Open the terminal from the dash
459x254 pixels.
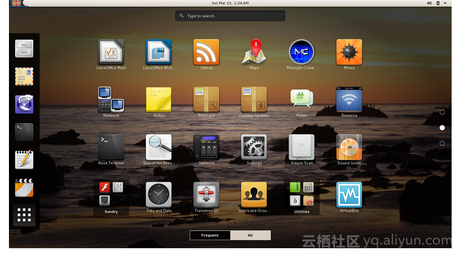tap(24, 132)
